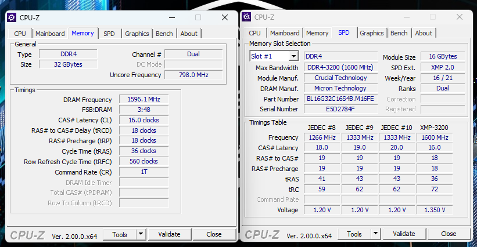Click the empty Correction field in SPD
The width and height of the screenshot is (477, 247).
tap(443, 99)
